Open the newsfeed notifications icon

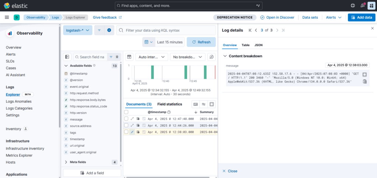[363, 5]
